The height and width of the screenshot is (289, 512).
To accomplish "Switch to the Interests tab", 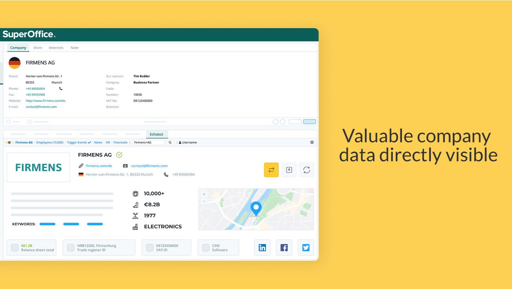I will coord(56,48).
